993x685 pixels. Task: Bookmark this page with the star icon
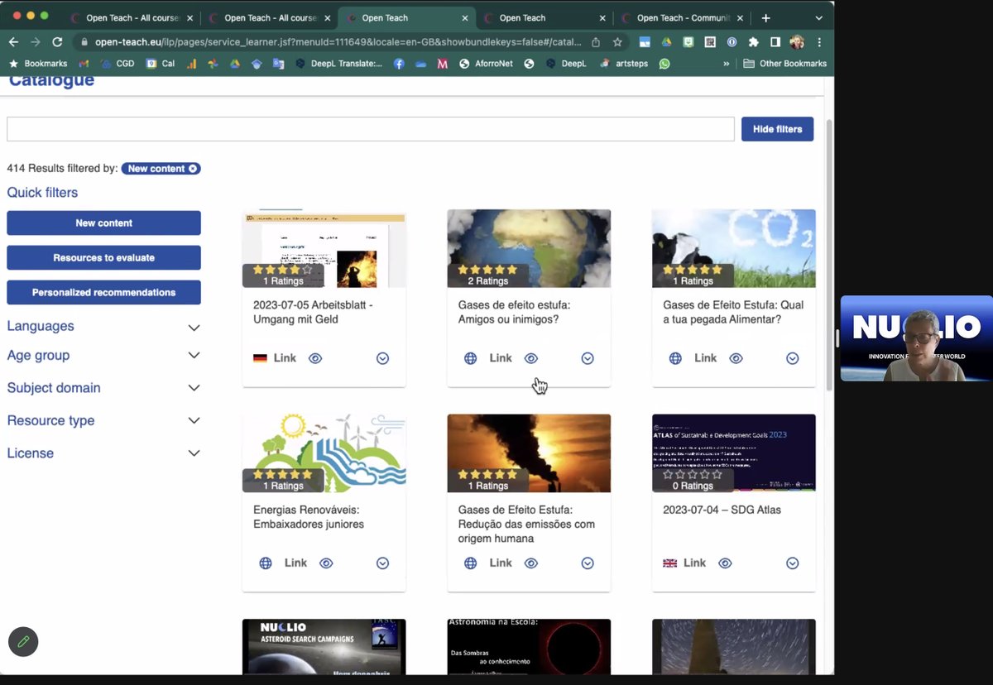617,42
